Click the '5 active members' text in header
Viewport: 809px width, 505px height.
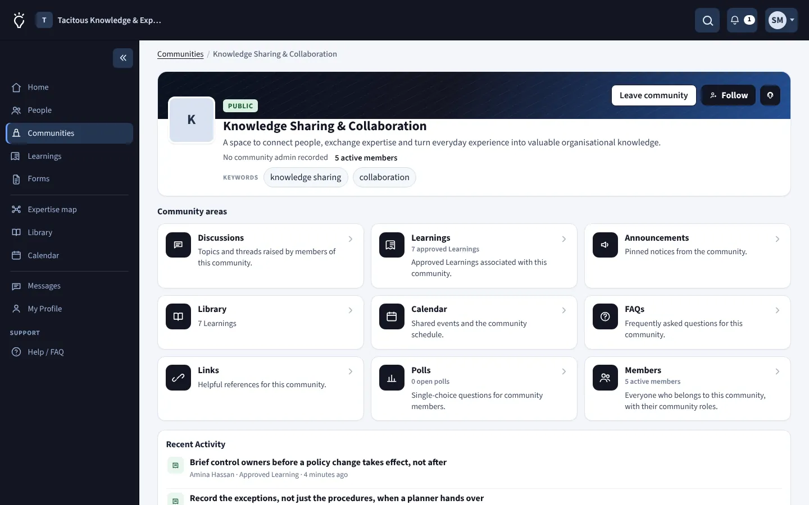coord(366,158)
